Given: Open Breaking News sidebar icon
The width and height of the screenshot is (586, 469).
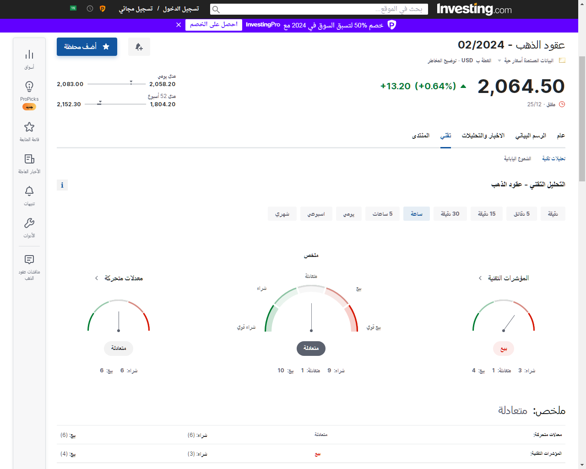Looking at the screenshot, I should point(29,159).
